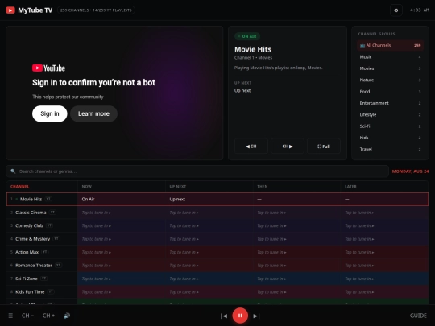
Task: Filter by the Music group
Action: [x=390, y=57]
